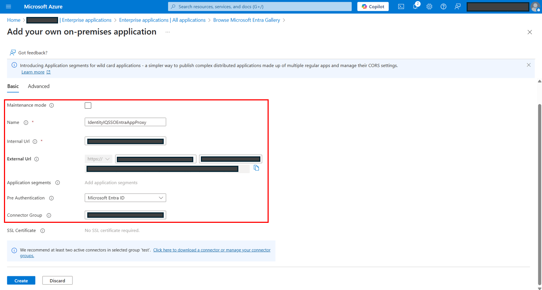Enable the Maintenance mode checkbox
542x290 pixels.
88,105
